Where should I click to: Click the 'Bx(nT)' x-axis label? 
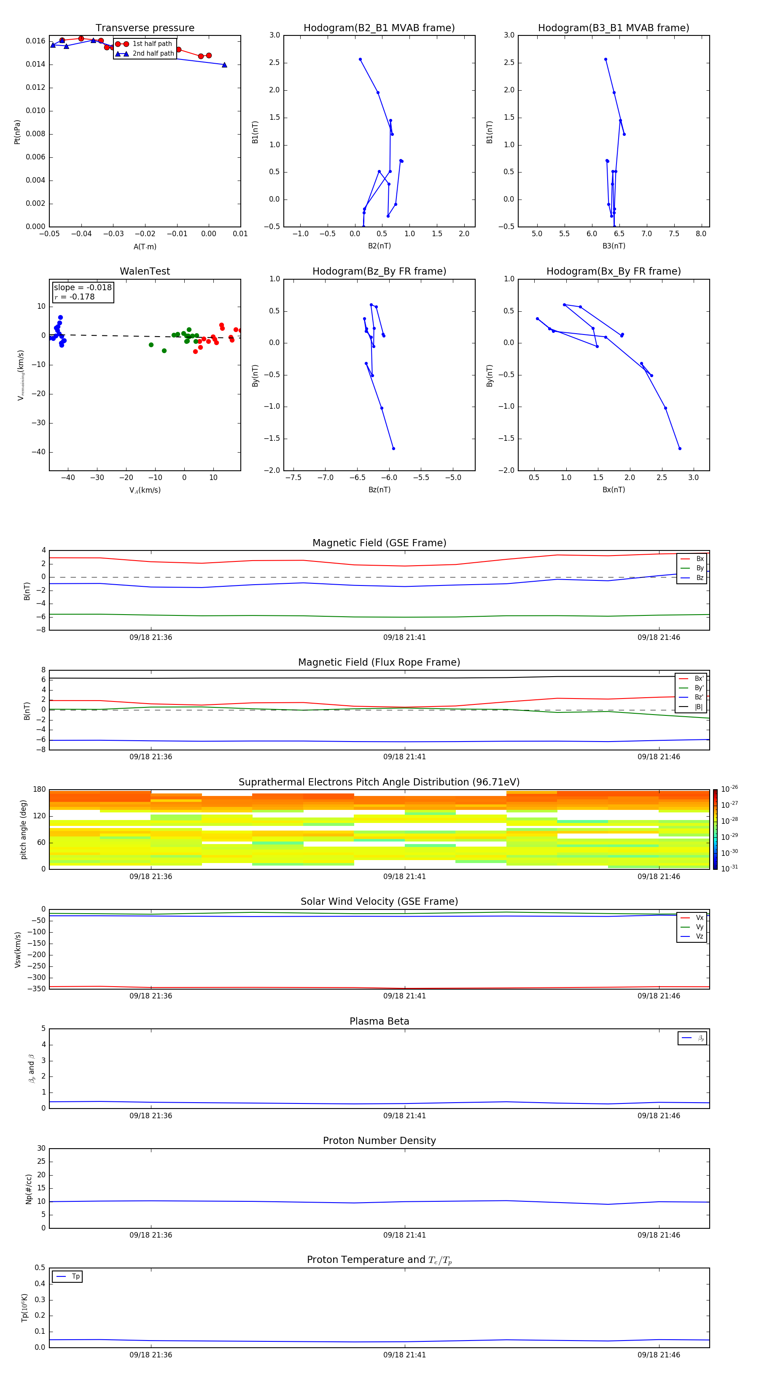click(614, 490)
